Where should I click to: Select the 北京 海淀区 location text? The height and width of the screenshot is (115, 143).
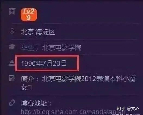click(38, 32)
